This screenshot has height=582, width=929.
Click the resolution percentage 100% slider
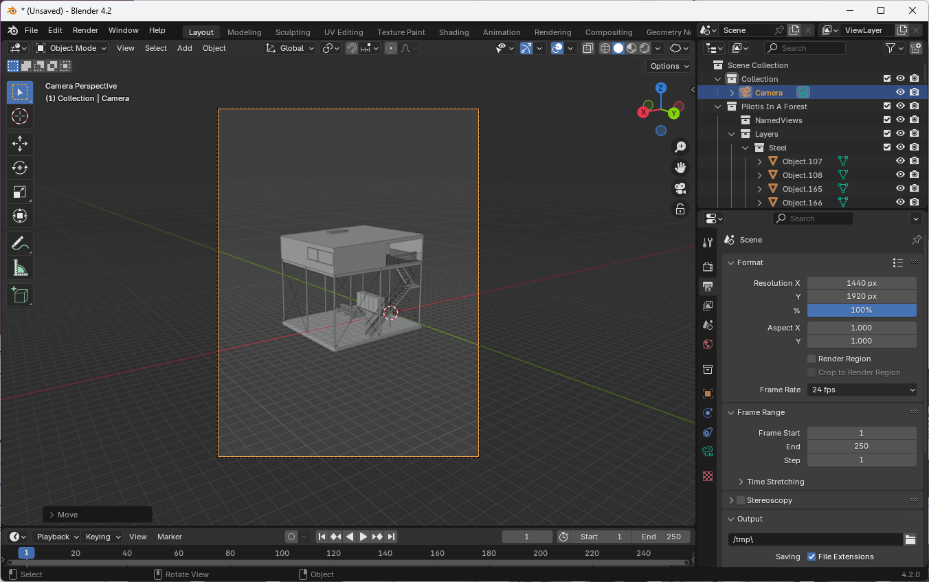(x=862, y=310)
